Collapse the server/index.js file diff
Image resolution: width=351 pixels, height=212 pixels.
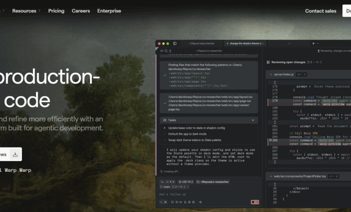(x=270, y=74)
